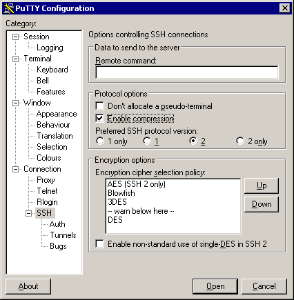Collapse the Terminal tree node
Viewport: 294px width, 300px height.
tap(15, 59)
